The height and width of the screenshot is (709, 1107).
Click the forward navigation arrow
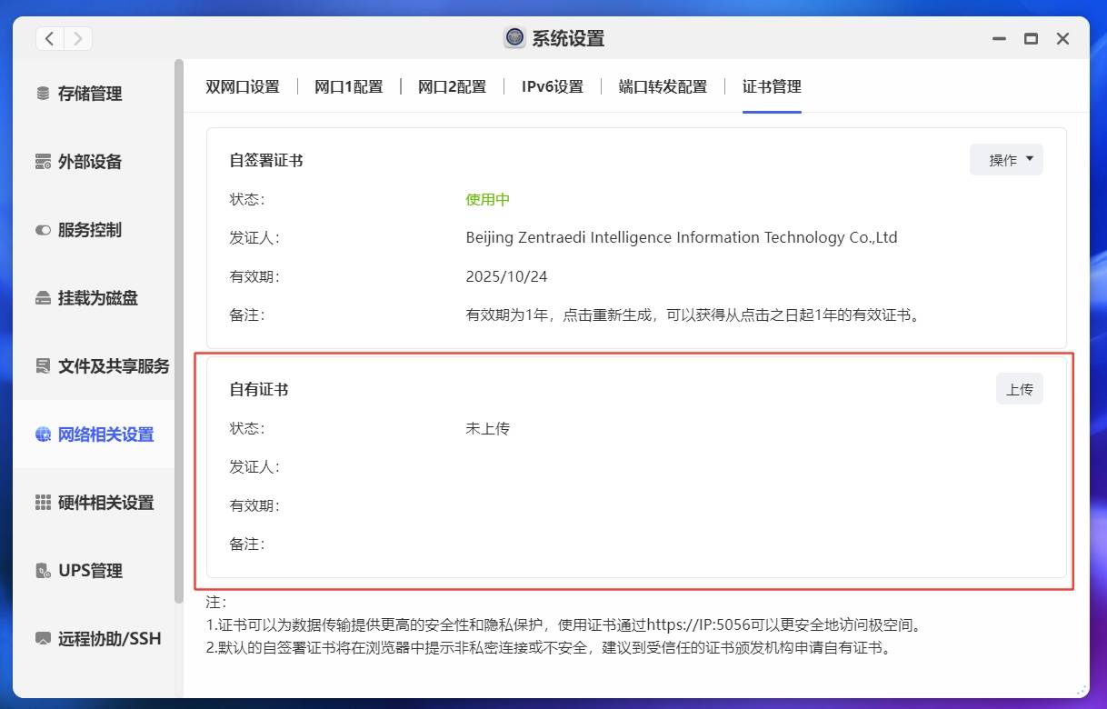click(77, 38)
